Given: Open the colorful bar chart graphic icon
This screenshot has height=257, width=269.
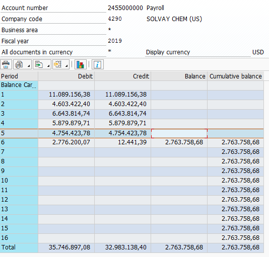Looking at the screenshot, I should point(80,64).
